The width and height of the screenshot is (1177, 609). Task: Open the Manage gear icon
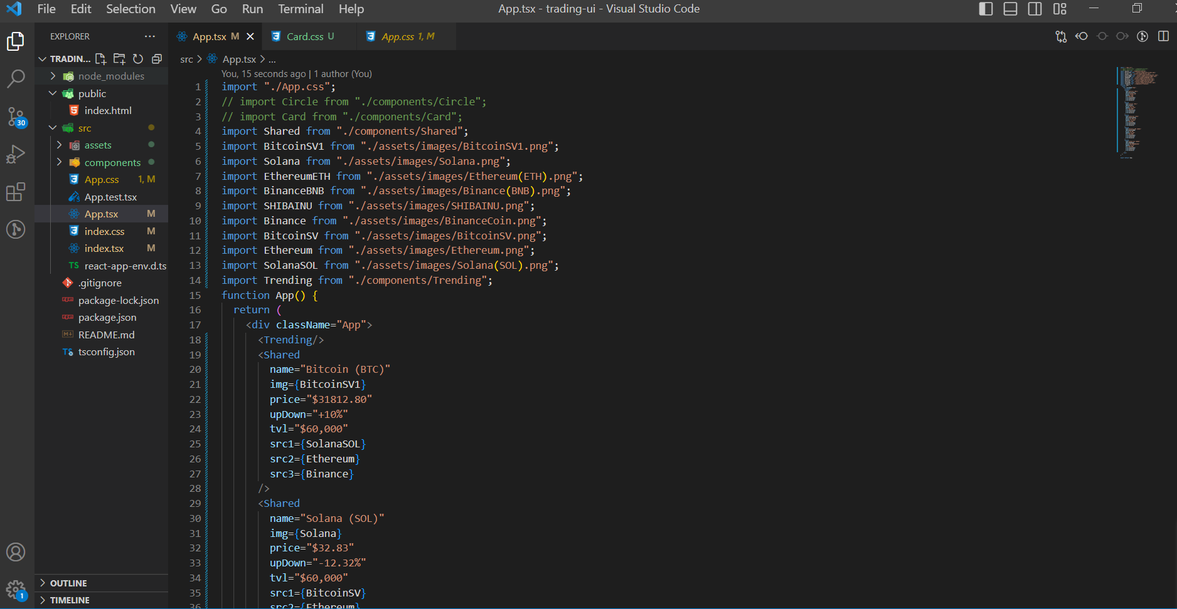coord(16,590)
